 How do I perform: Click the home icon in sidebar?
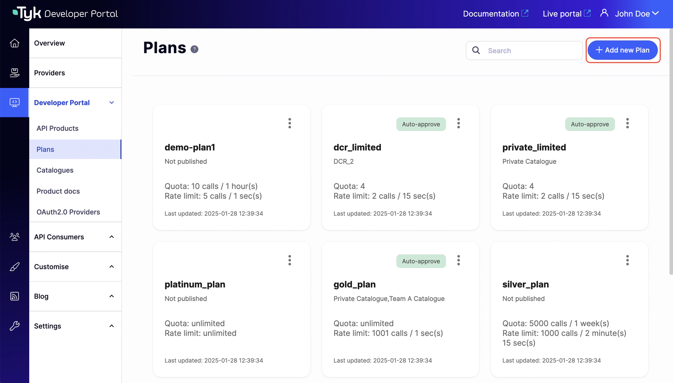point(14,43)
